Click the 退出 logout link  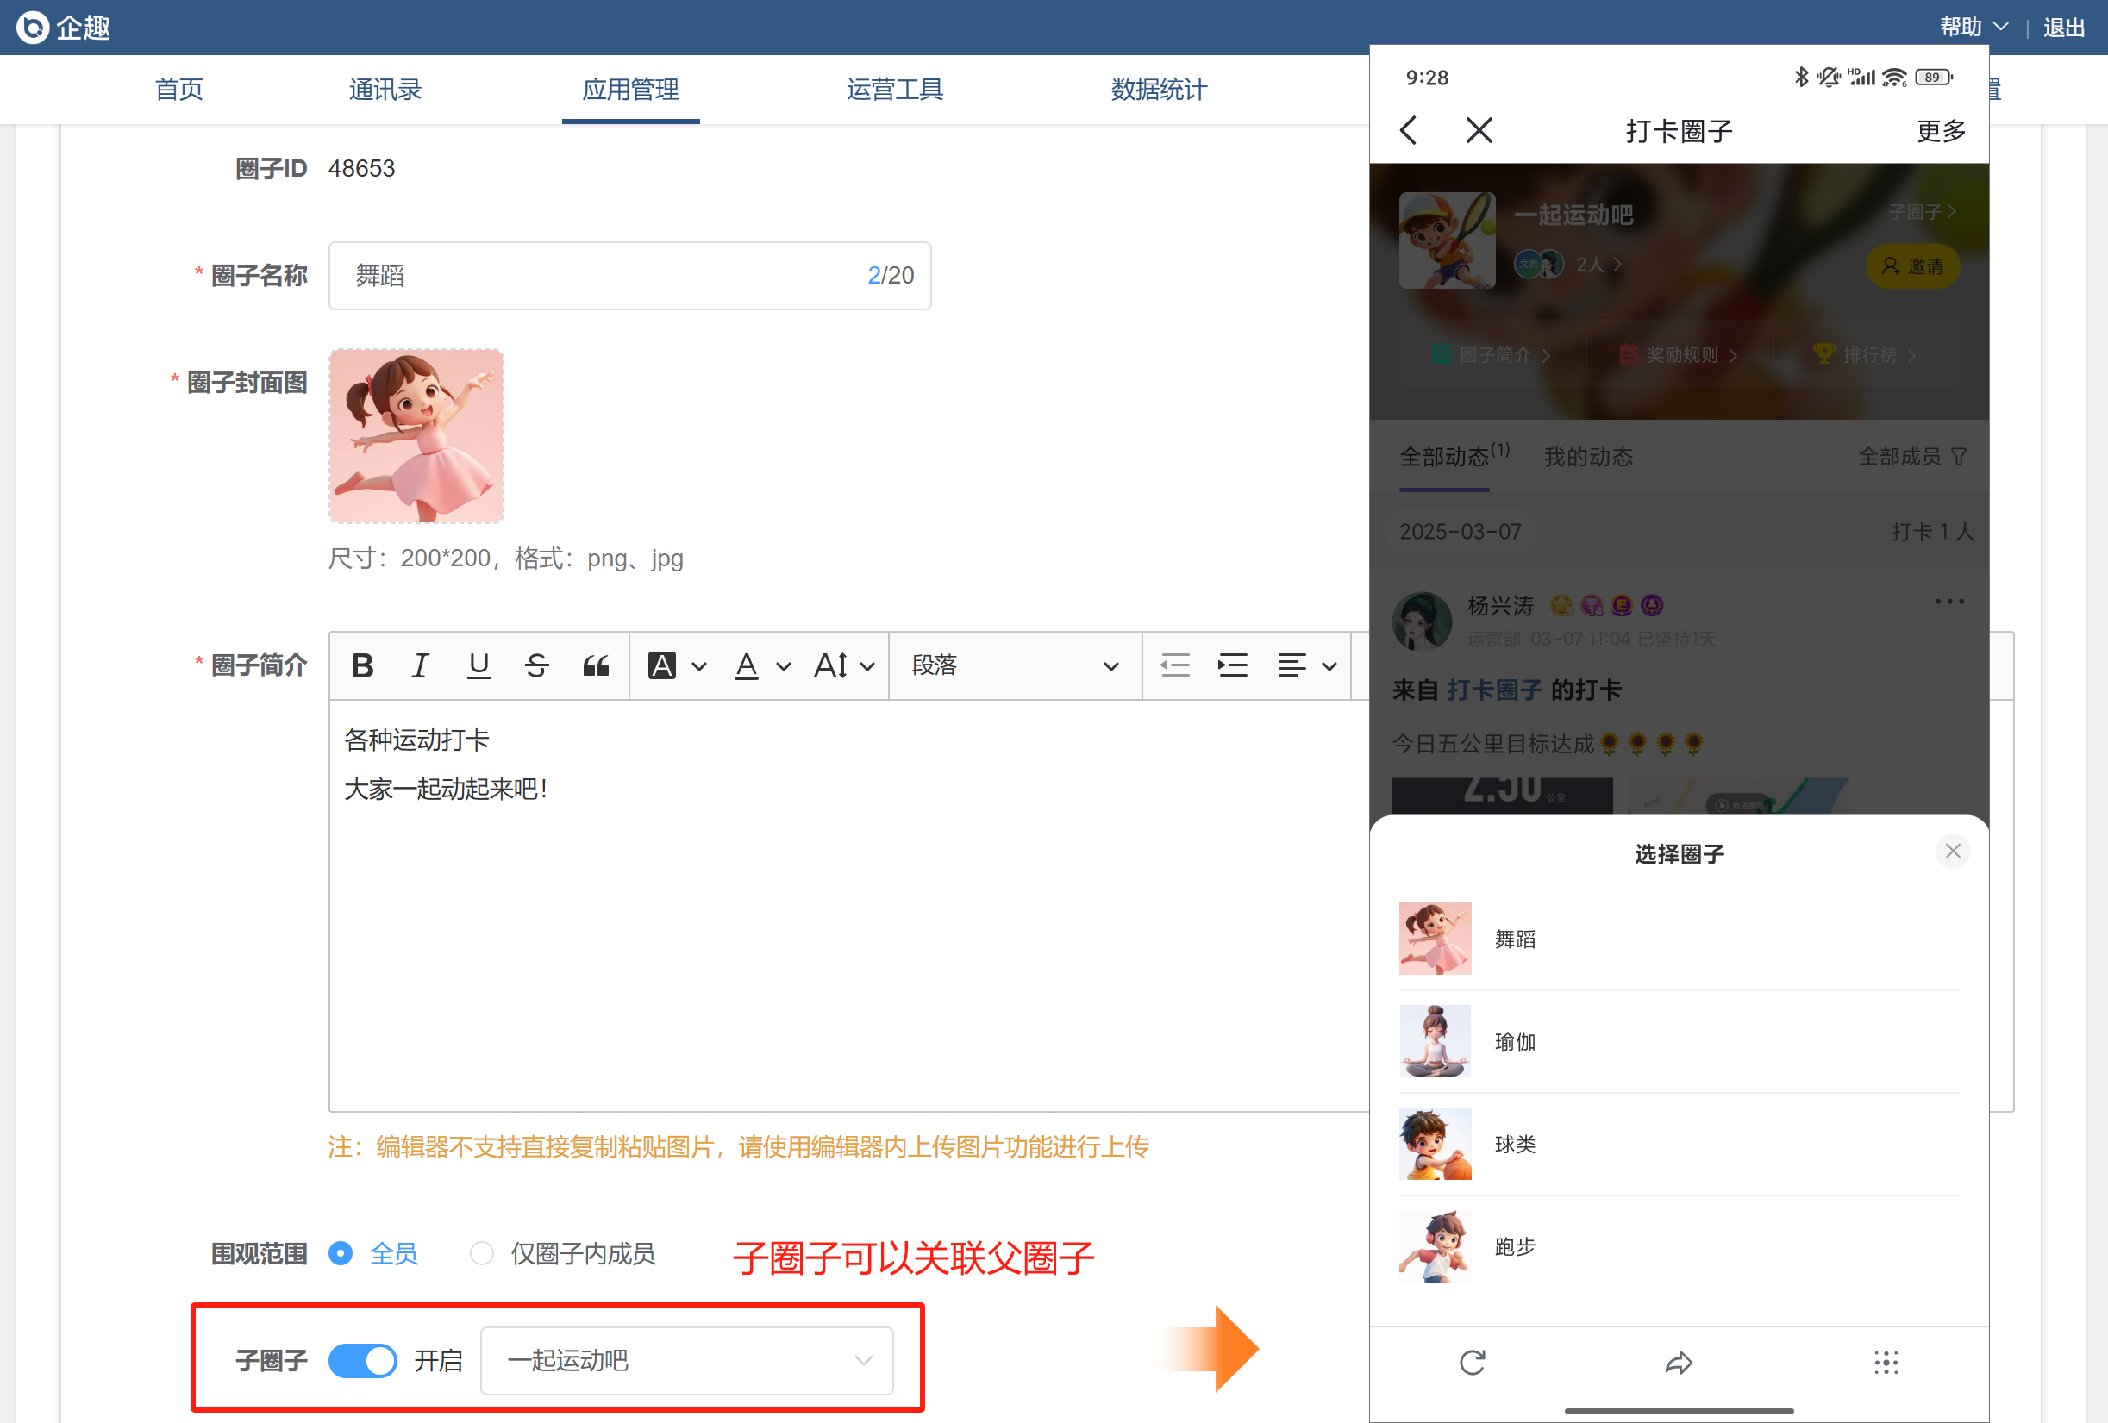(x=2062, y=28)
